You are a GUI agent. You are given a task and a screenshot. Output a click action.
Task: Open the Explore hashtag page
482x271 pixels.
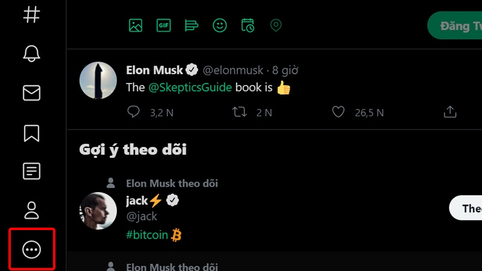(x=31, y=13)
